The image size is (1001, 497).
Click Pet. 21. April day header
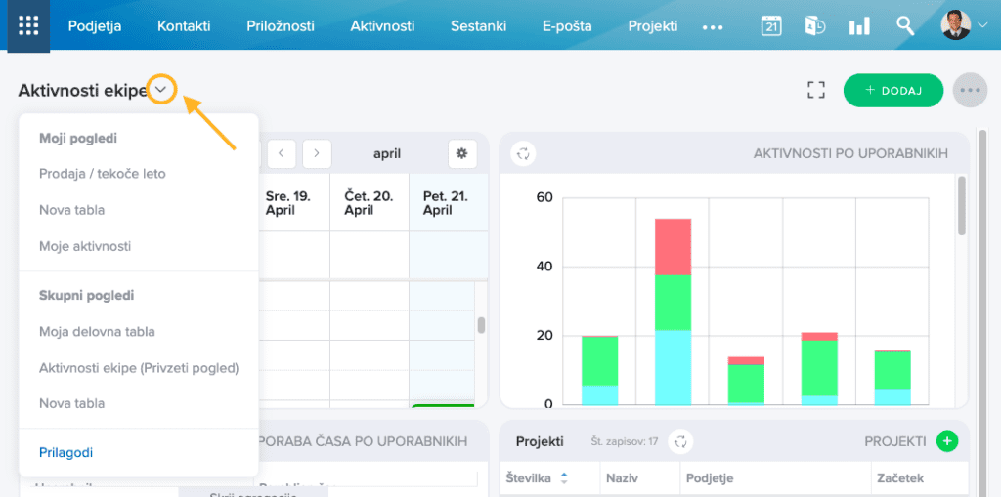[x=446, y=203]
